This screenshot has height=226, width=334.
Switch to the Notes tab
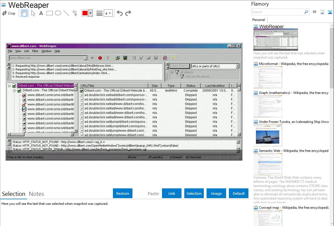pos(37,194)
